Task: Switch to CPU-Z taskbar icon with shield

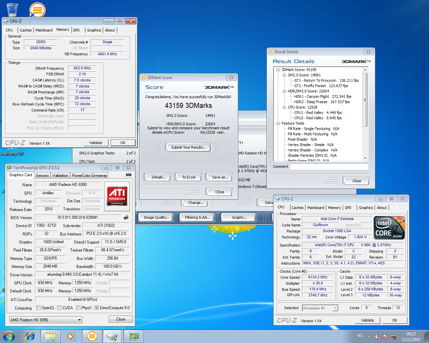Action: (x=112, y=336)
